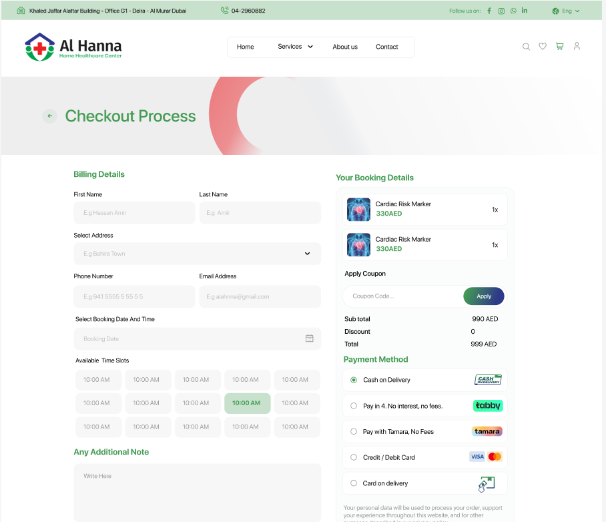
Task: Open the Instagram icon in top bar
Action: [x=501, y=11]
